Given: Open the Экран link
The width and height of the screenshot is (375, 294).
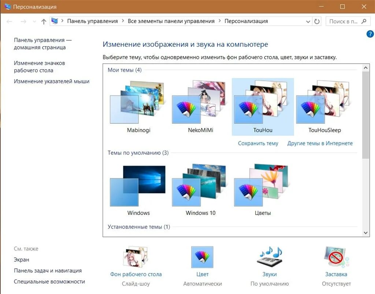Looking at the screenshot, I should (x=22, y=260).
